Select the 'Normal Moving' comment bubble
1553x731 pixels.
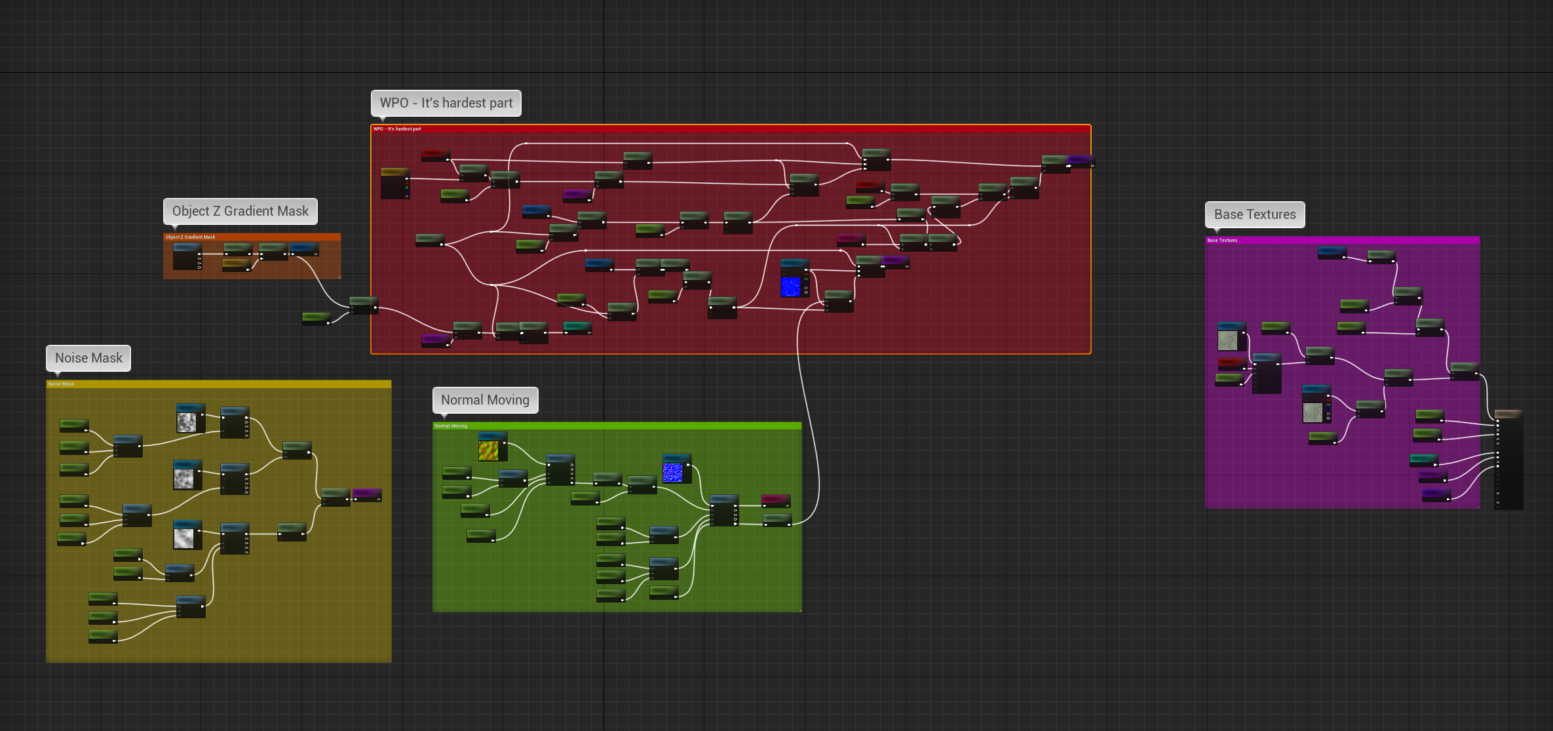(x=485, y=400)
